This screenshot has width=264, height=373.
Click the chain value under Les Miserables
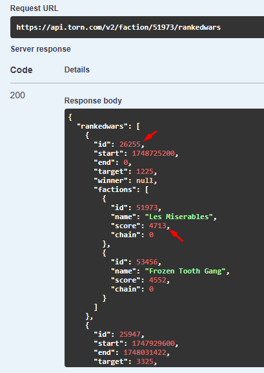coord(152,235)
